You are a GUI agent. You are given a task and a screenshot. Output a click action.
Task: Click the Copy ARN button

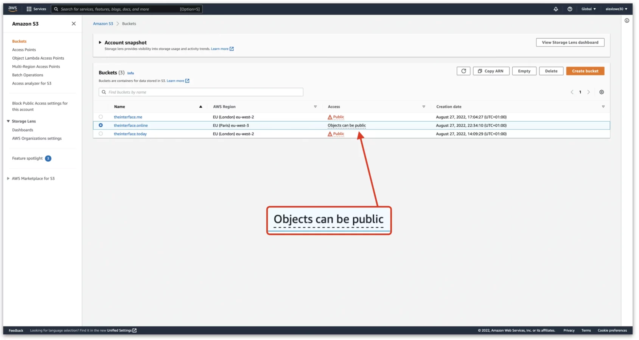pos(491,71)
